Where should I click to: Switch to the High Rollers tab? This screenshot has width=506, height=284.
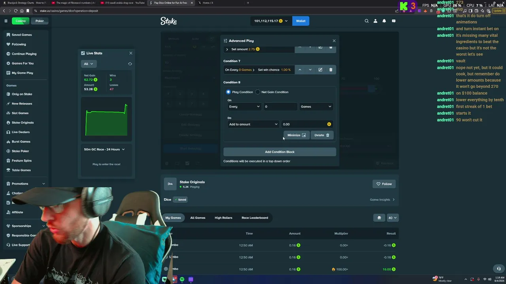pyautogui.click(x=223, y=218)
